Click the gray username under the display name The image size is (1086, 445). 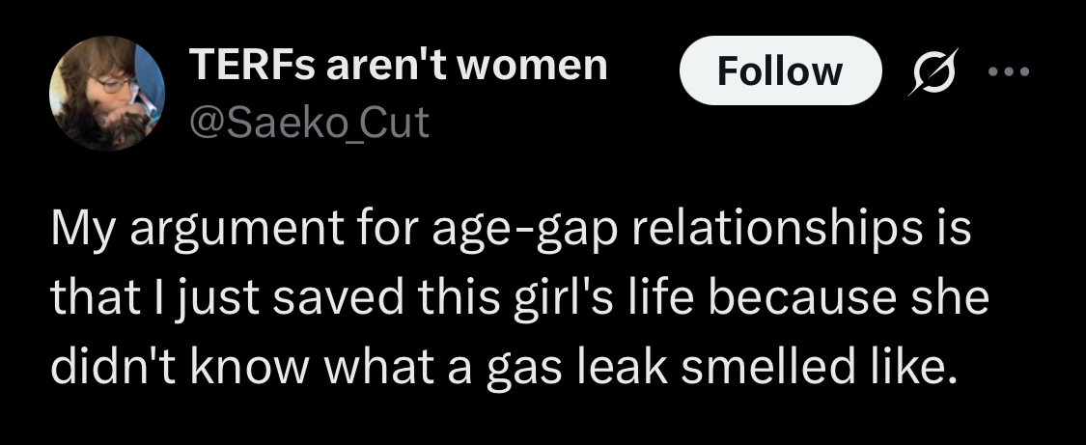(309, 124)
